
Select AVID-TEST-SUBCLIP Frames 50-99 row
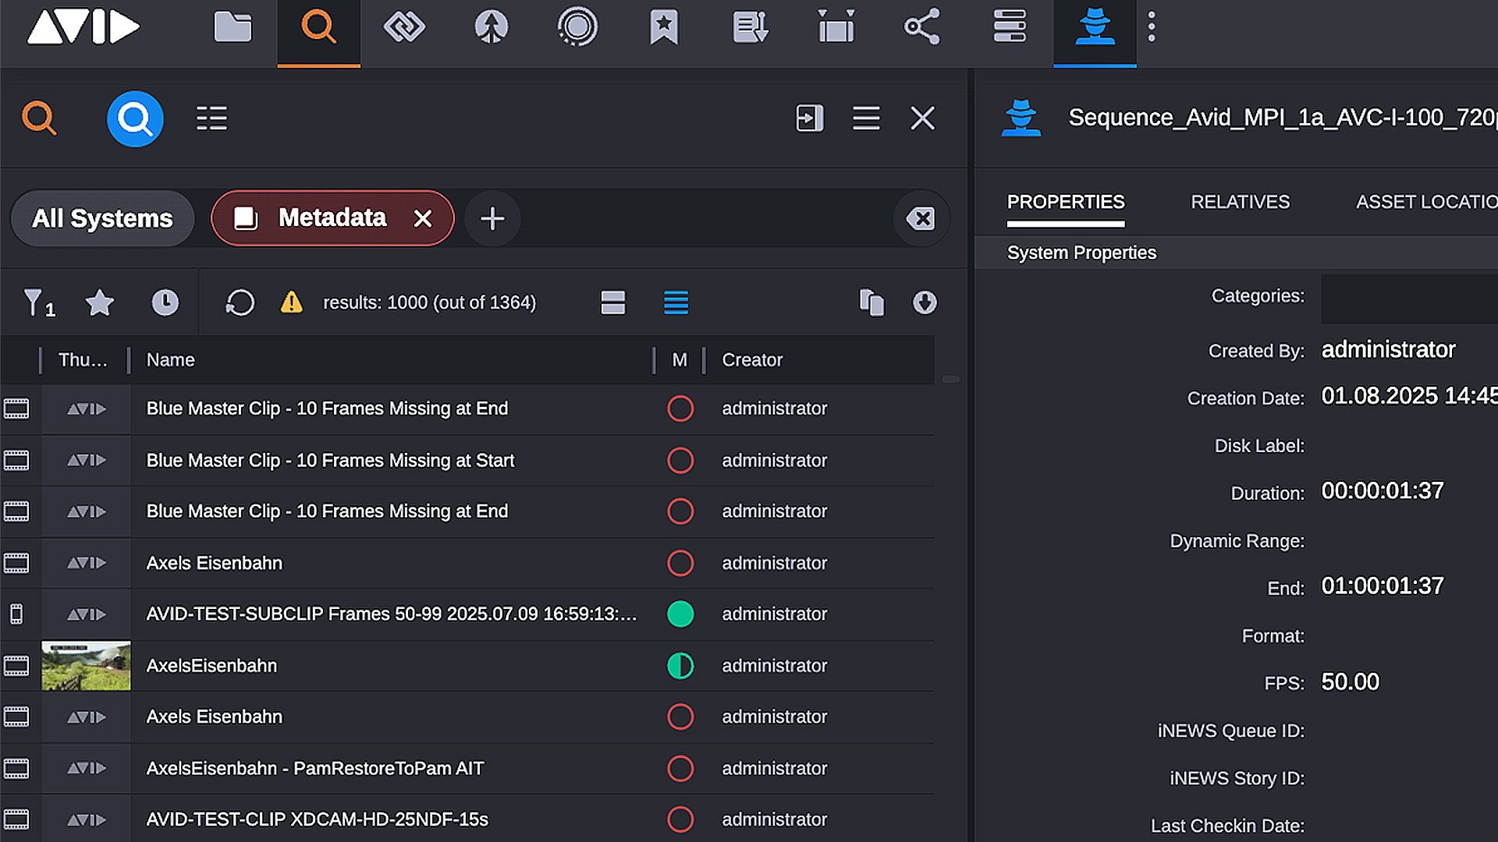pos(467,614)
